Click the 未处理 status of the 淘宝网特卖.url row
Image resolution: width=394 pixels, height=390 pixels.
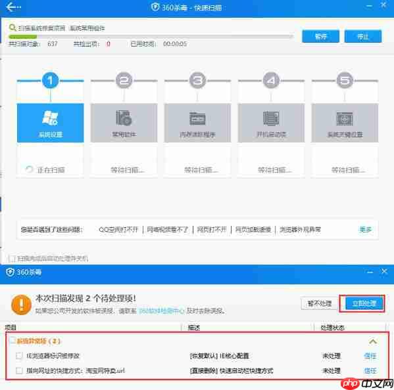[331, 371]
